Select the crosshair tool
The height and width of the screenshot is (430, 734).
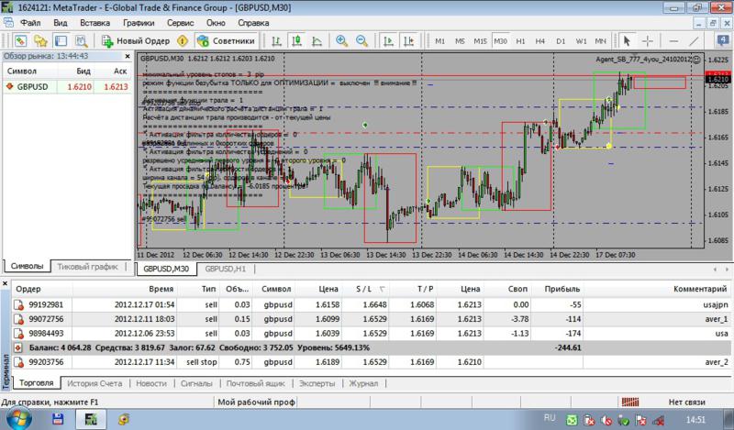[648, 40]
